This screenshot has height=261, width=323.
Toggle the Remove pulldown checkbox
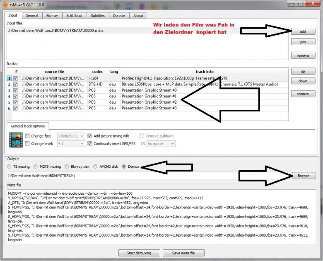(142, 136)
